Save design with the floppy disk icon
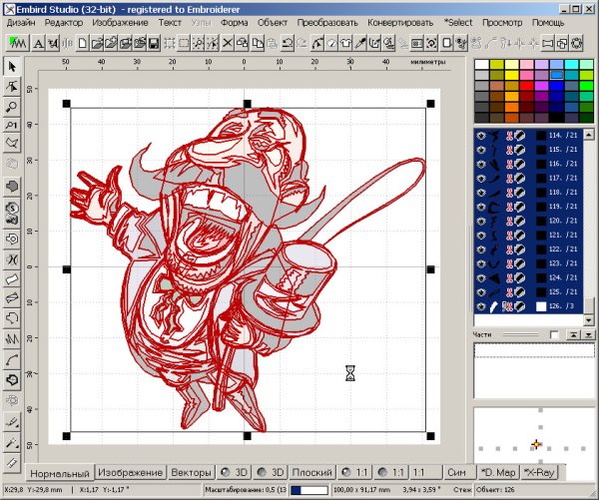Screen dimensions: 599x500 (x=153, y=42)
